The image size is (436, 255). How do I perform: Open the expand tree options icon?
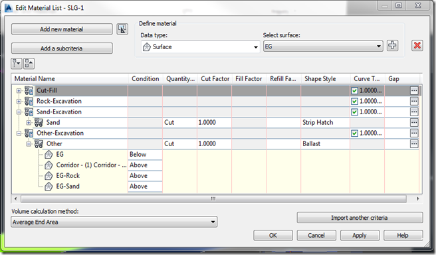pos(17,64)
